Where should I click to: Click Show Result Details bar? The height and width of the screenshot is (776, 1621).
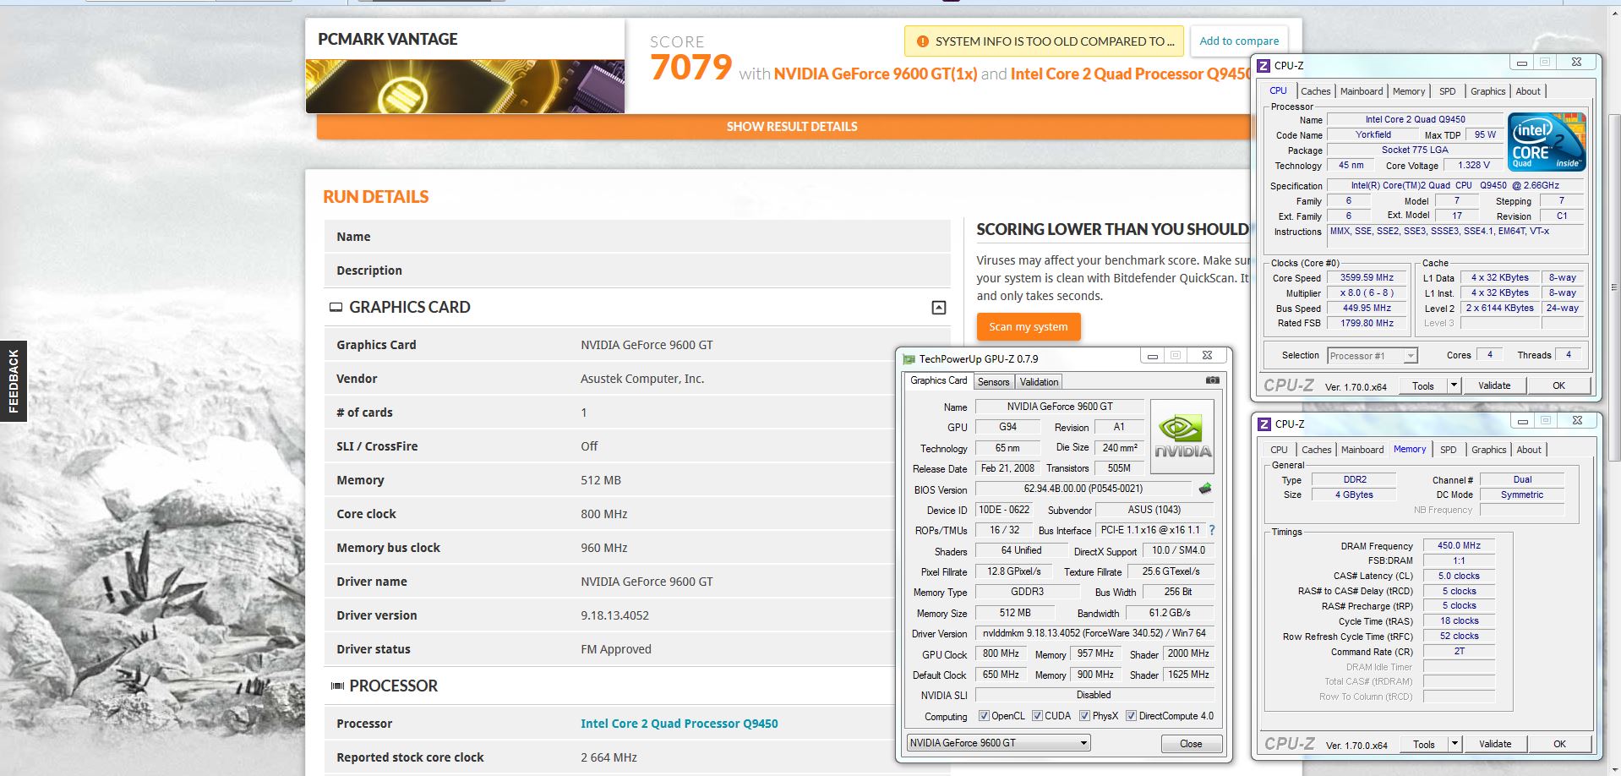click(x=792, y=127)
